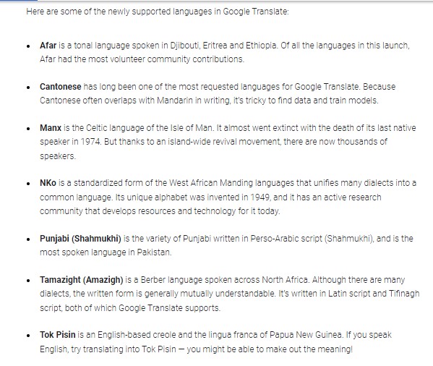433x366 pixels.
Task: Click the bold word Afar
Action: (48, 46)
